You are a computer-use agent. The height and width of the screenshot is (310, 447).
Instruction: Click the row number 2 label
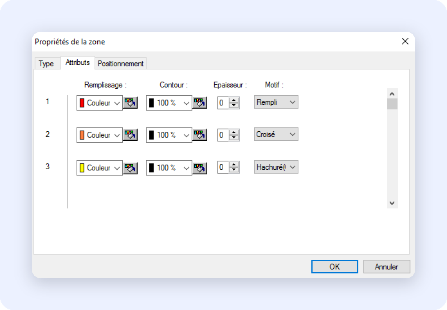click(48, 134)
